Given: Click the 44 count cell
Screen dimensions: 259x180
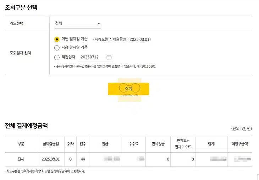Looking at the screenshot, I should pos(83,159).
